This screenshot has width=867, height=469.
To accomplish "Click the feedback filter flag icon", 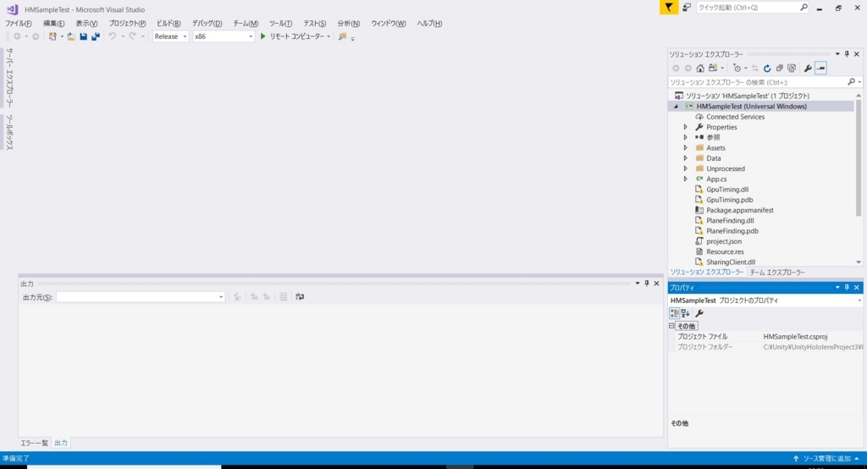I will coord(669,7).
